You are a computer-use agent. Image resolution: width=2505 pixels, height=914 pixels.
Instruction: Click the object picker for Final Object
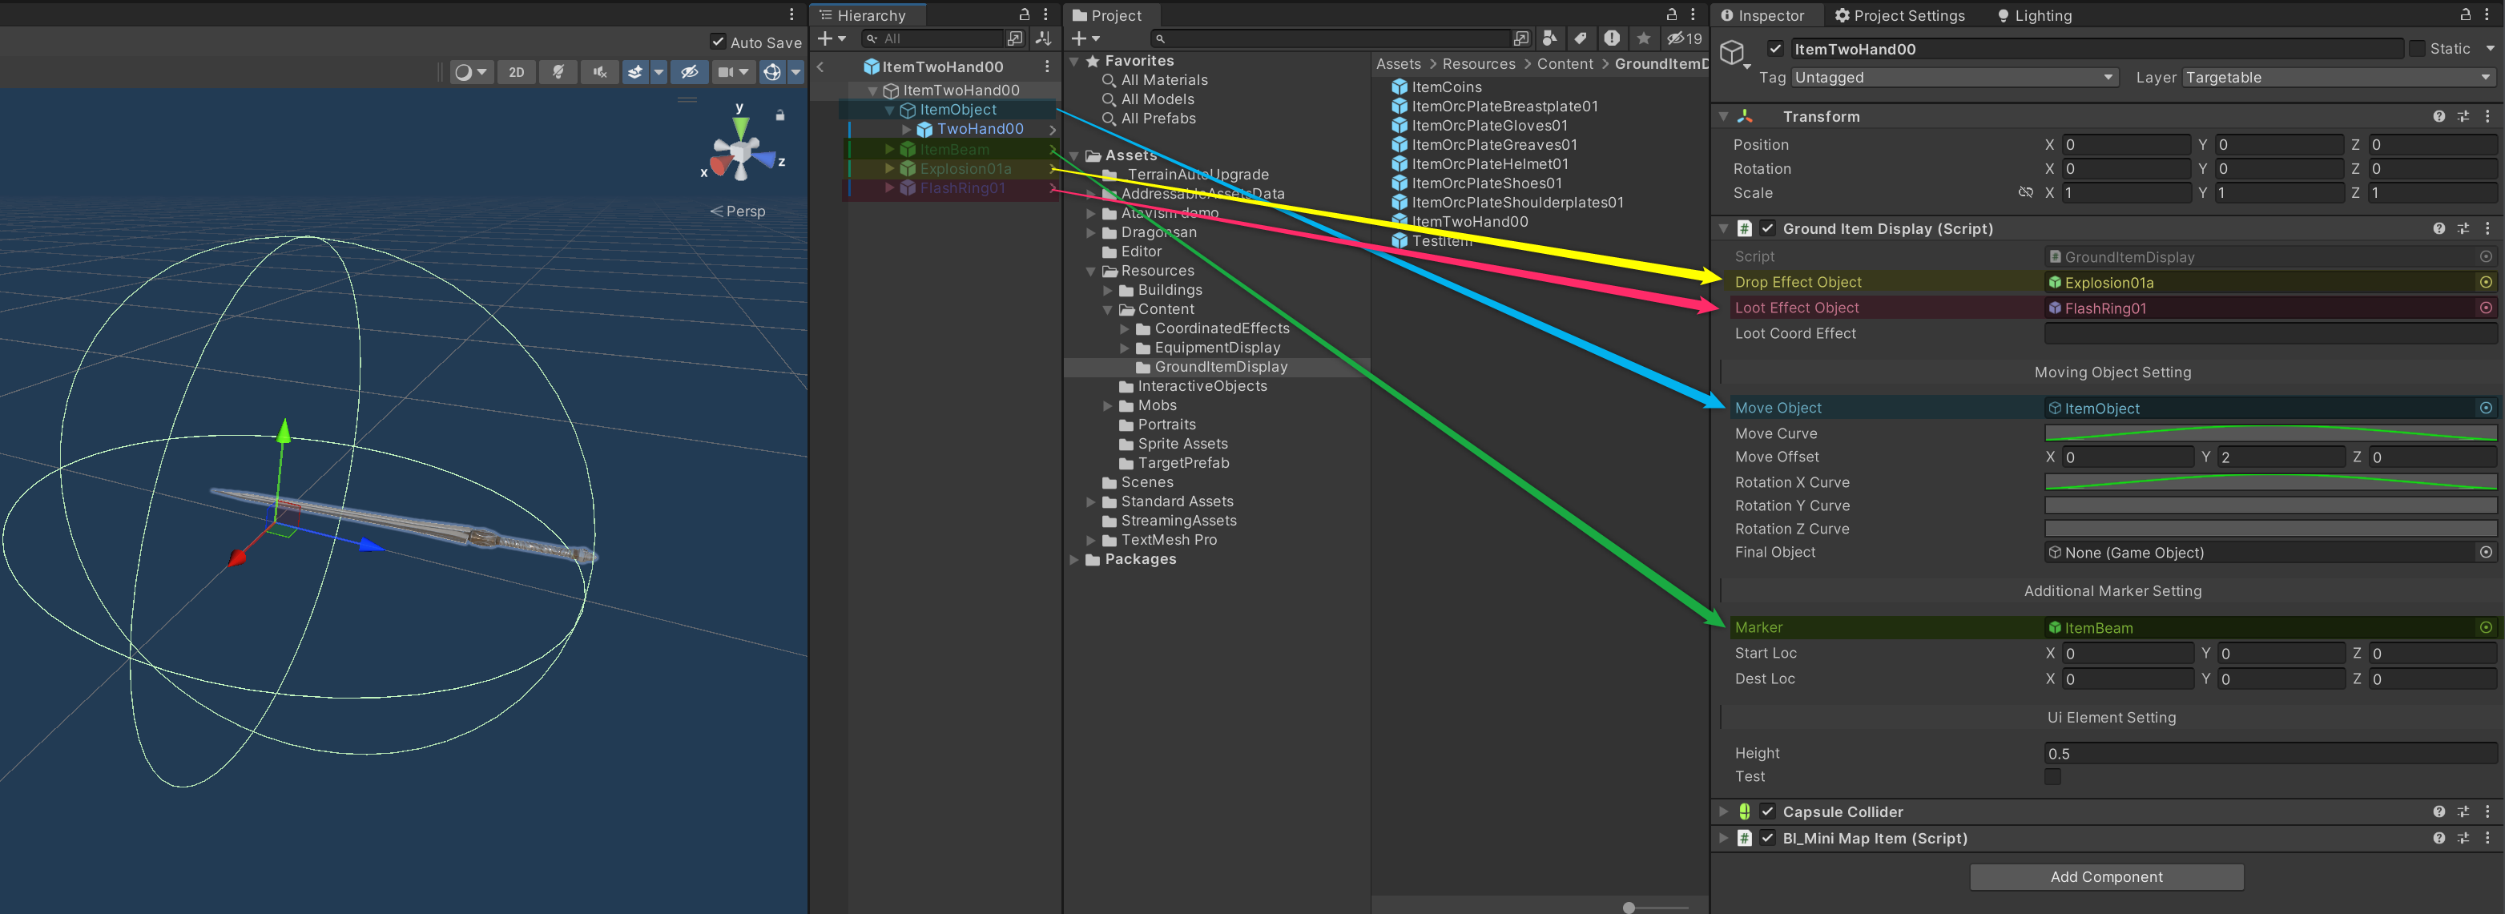point(2485,552)
